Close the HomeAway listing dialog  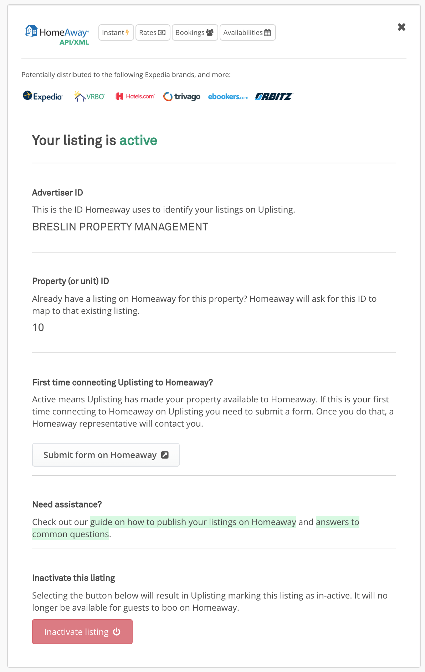(x=401, y=27)
